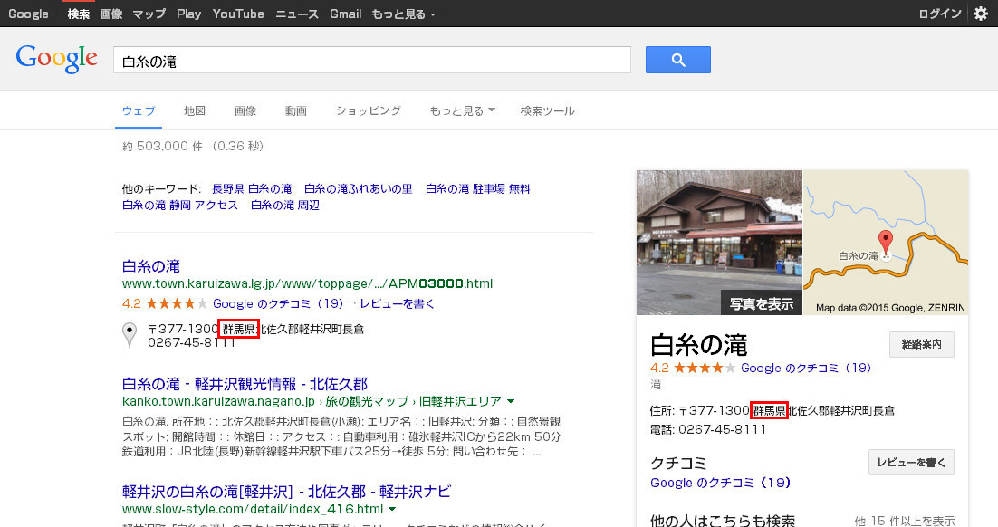Click the 経路案内 button
The width and height of the screenshot is (998, 527).
click(922, 344)
